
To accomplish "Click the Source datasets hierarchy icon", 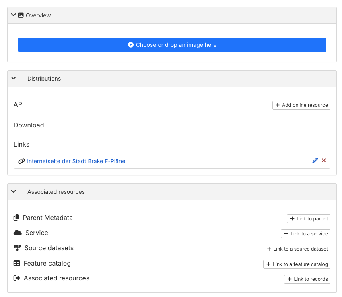I will pos(17,248).
